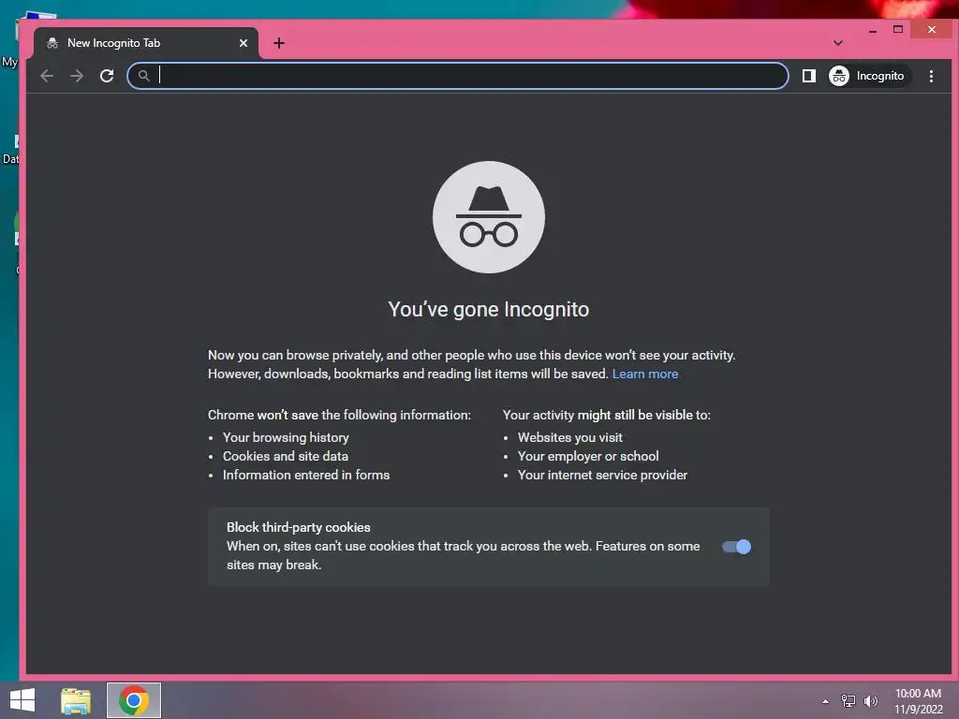Open File Explorer from taskbar
This screenshot has height=719, width=959.
(76, 700)
